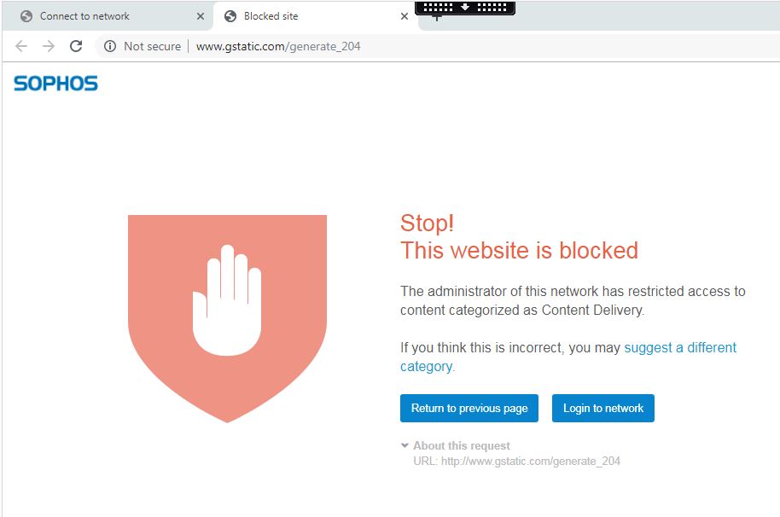View site information via Not secure icon
Screen dimensions: 780x517
110,46
